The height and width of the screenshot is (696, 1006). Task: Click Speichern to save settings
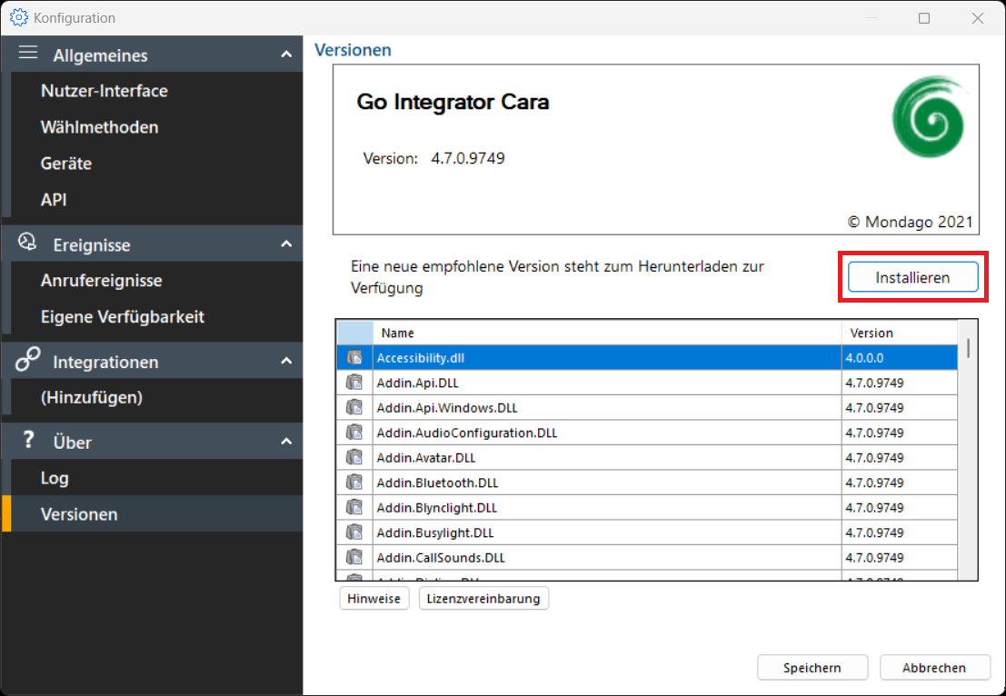coord(812,668)
